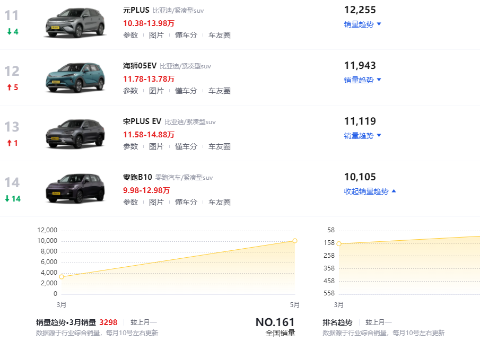Screen dimensions: 480x341
Task: Open 图片 link for 宋PLUS EV
Action: [x=156, y=146]
